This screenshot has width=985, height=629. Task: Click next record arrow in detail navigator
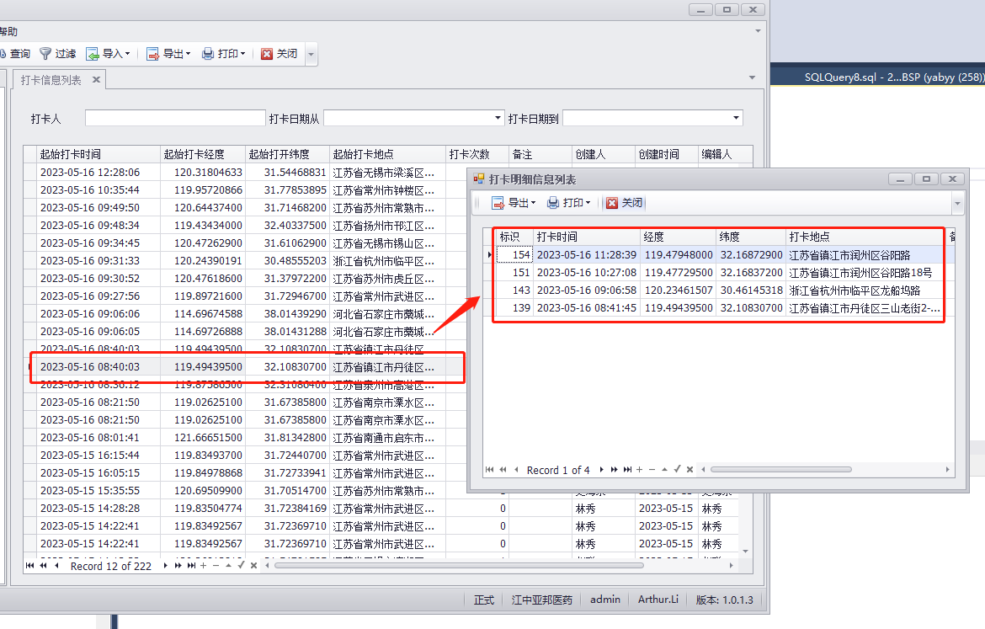coord(601,470)
